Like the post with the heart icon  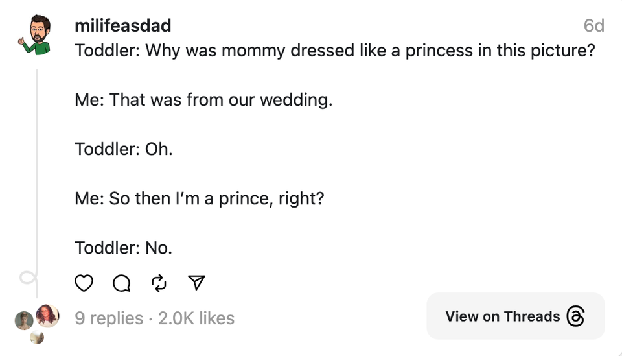point(84,283)
